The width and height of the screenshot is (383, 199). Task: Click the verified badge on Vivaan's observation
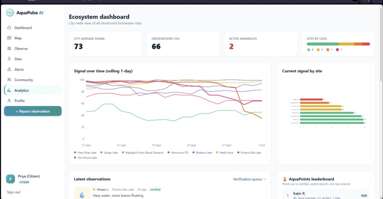coord(155,190)
